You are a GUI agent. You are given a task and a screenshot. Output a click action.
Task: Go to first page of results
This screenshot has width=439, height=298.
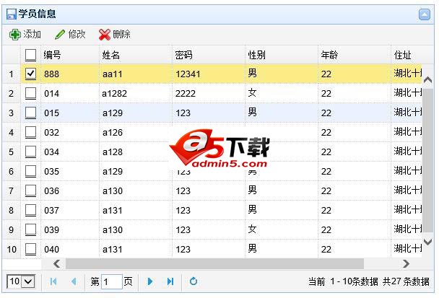click(53, 281)
